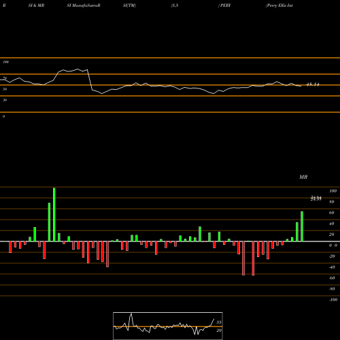This screenshot has height=340, width=340.
Task: Click the 20 label in the mini chart
Action: click(219, 330)
